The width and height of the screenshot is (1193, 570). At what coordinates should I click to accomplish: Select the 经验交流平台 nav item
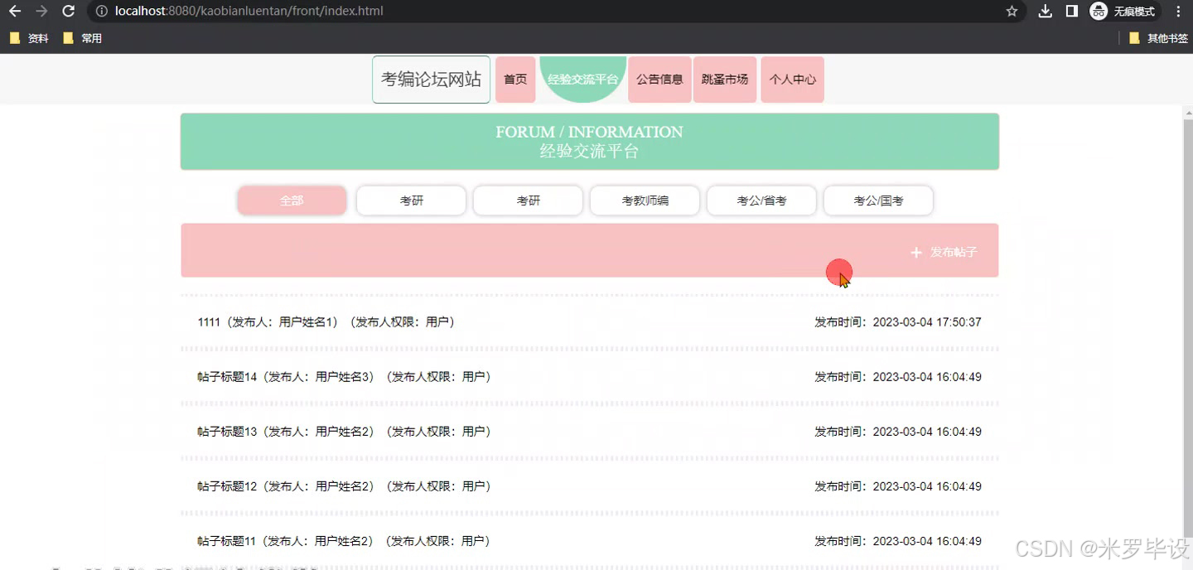[582, 80]
